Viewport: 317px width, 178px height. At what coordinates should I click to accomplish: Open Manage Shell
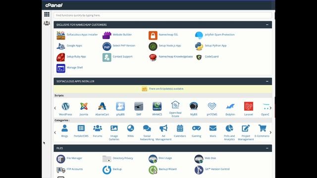pos(69,68)
